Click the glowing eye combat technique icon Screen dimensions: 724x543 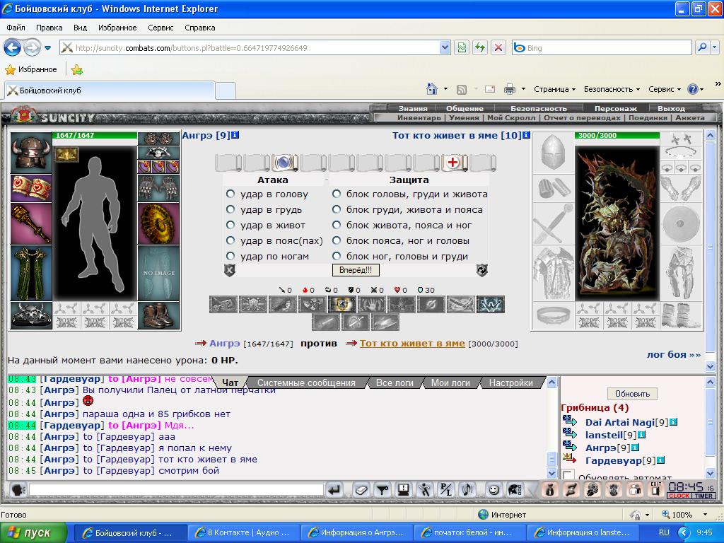pos(341,305)
